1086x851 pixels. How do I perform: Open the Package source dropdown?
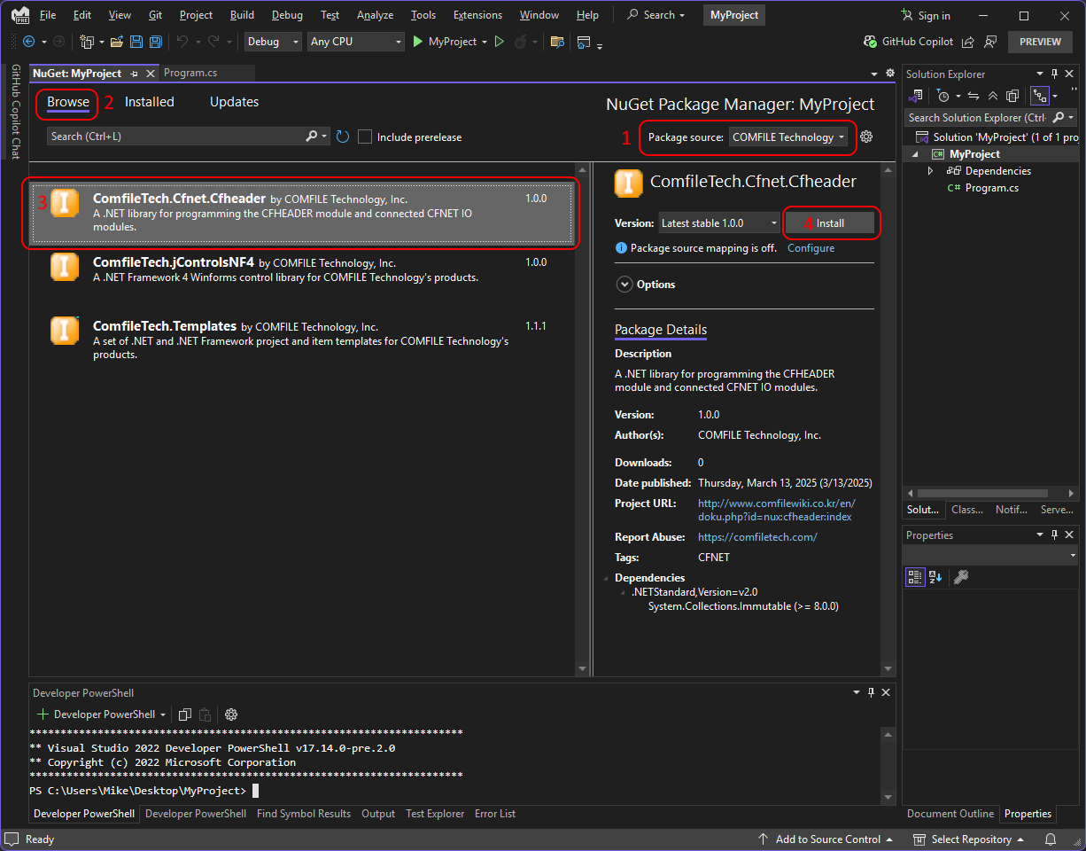[x=787, y=137]
